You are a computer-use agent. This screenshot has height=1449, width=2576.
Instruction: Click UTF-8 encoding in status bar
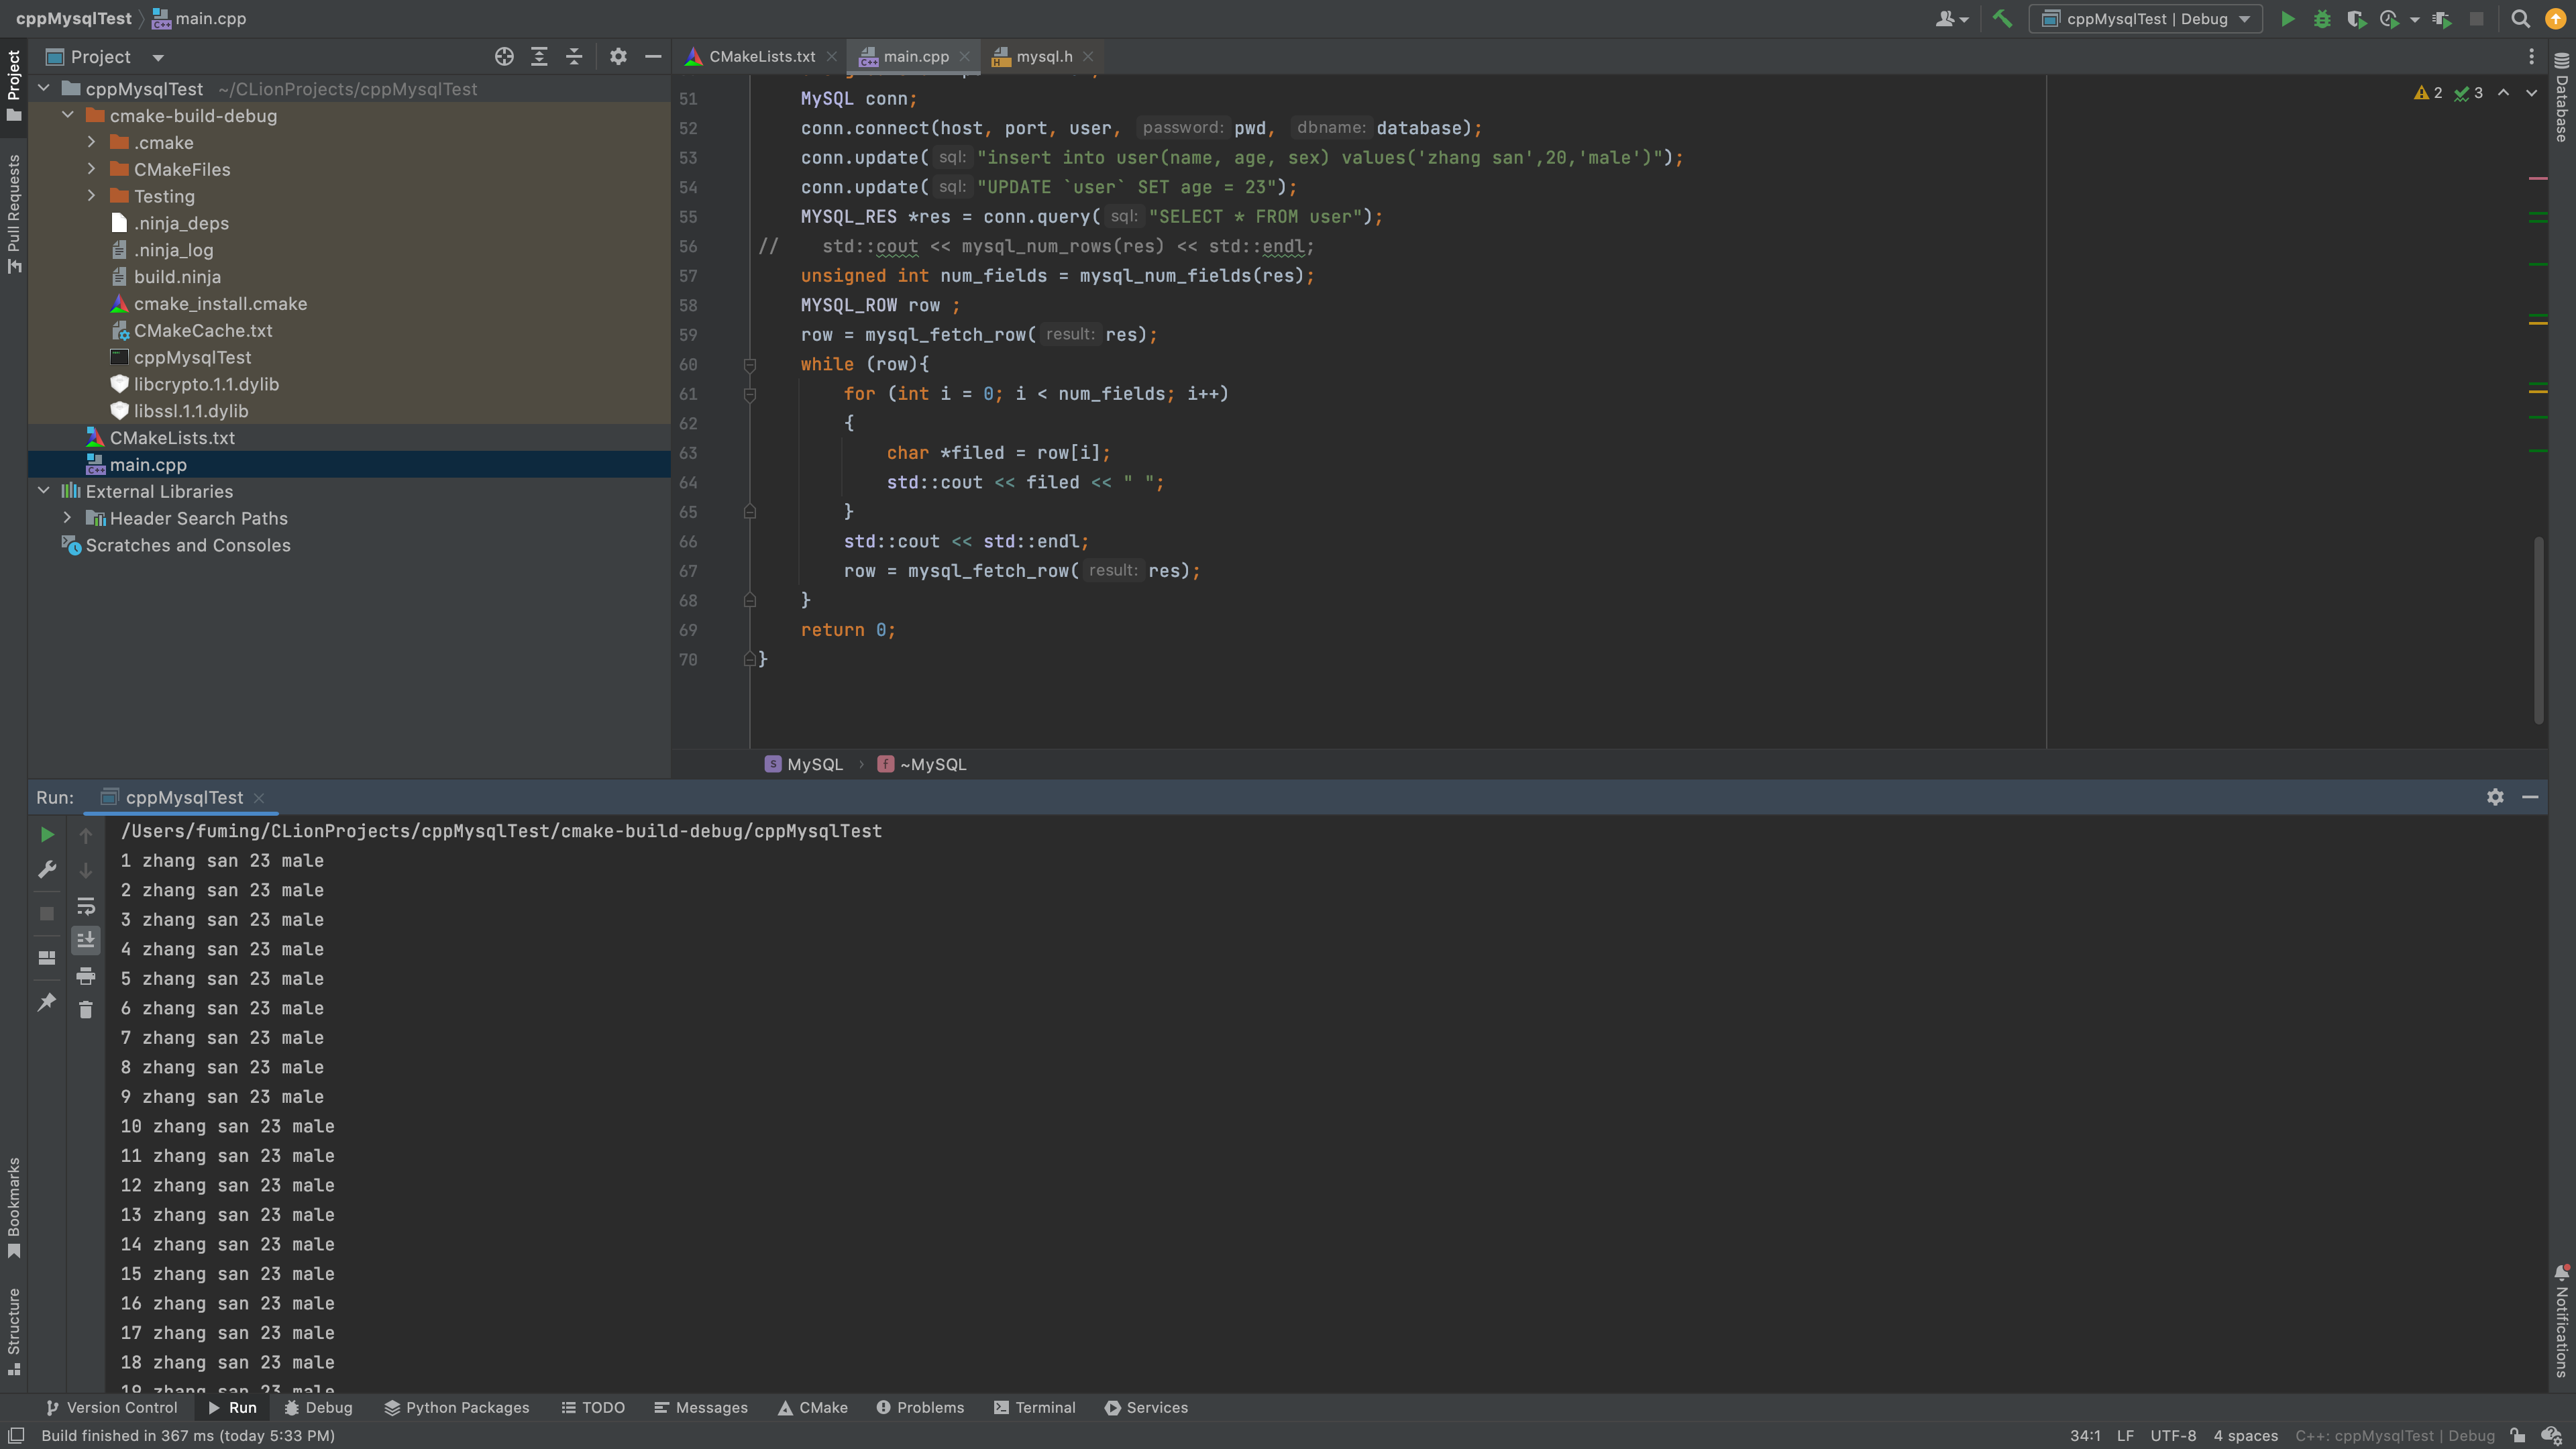tap(2173, 1436)
